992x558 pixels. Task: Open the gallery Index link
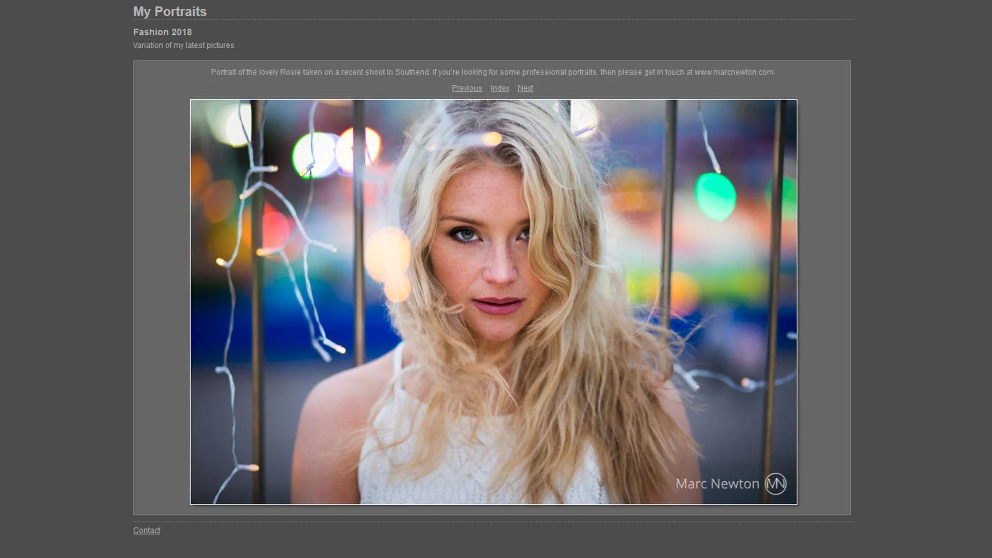[x=500, y=88]
